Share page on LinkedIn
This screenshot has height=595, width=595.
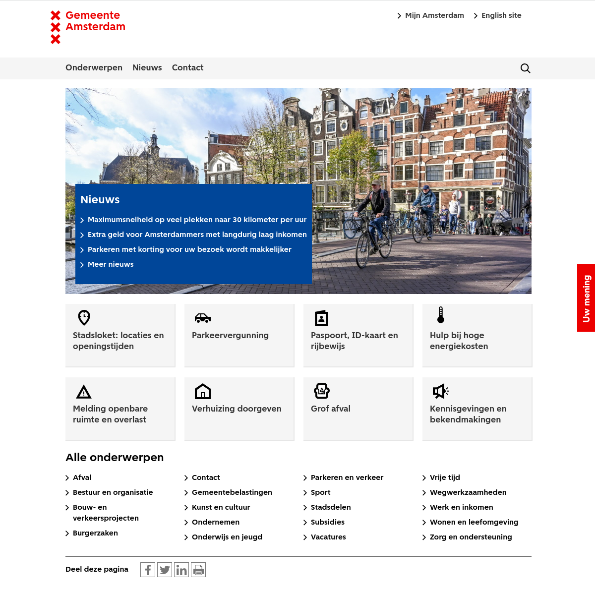click(181, 570)
